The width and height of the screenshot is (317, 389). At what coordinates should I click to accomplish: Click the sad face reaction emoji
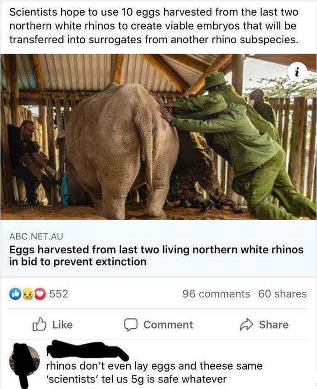[x=27, y=294]
